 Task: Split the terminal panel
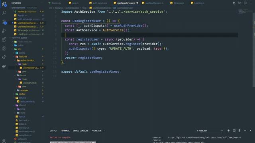click(234, 131)
